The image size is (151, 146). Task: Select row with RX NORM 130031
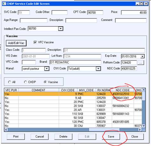point(73,110)
